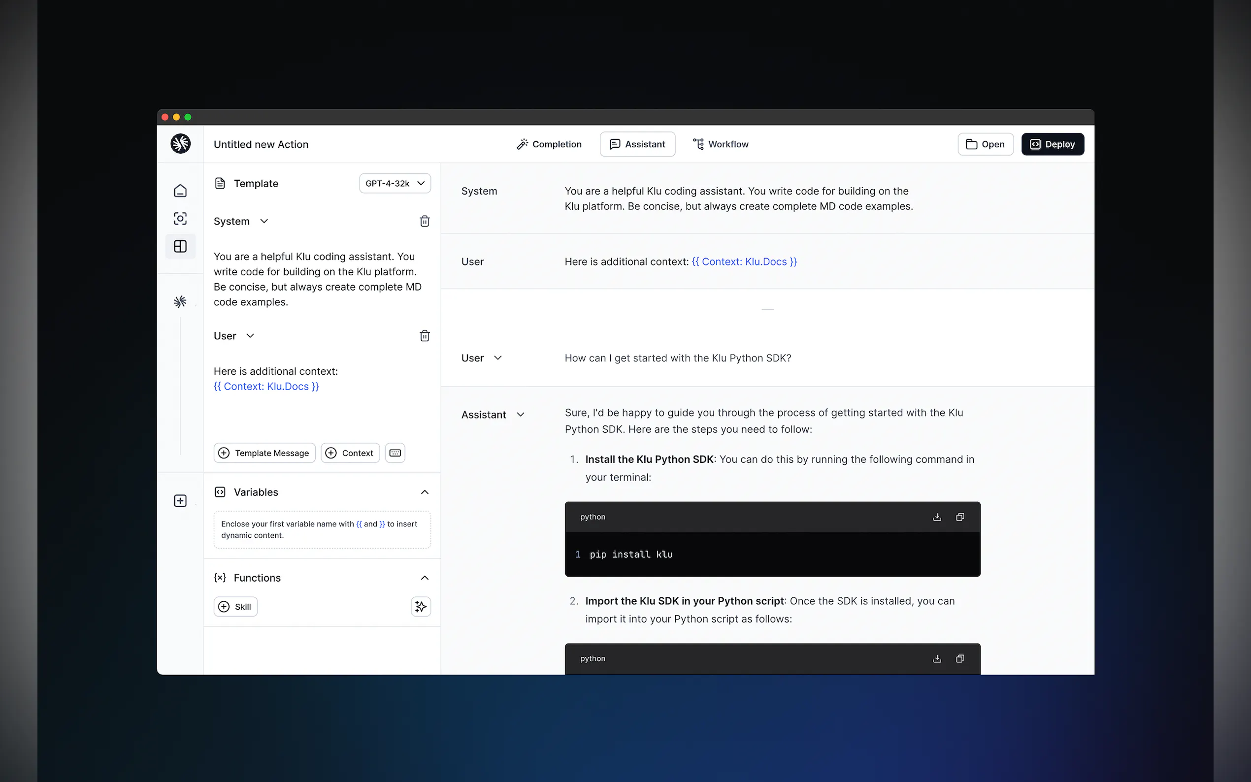Select the layout panel sidebar icon

pyautogui.click(x=180, y=246)
